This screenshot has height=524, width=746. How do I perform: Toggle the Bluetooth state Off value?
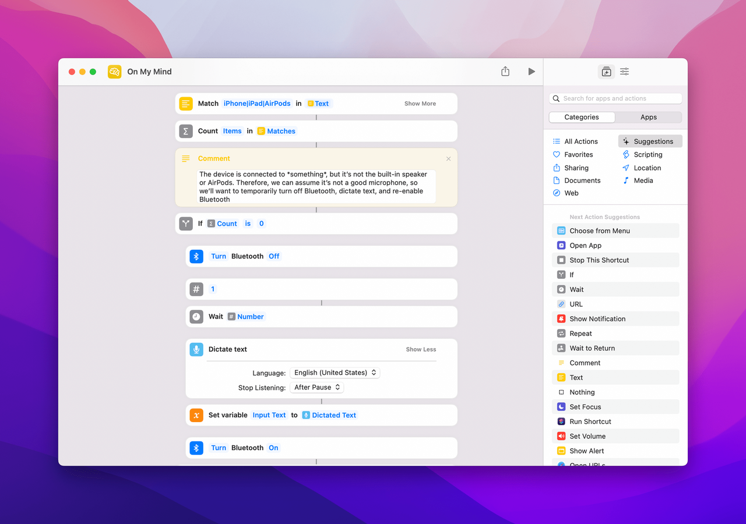(x=274, y=256)
